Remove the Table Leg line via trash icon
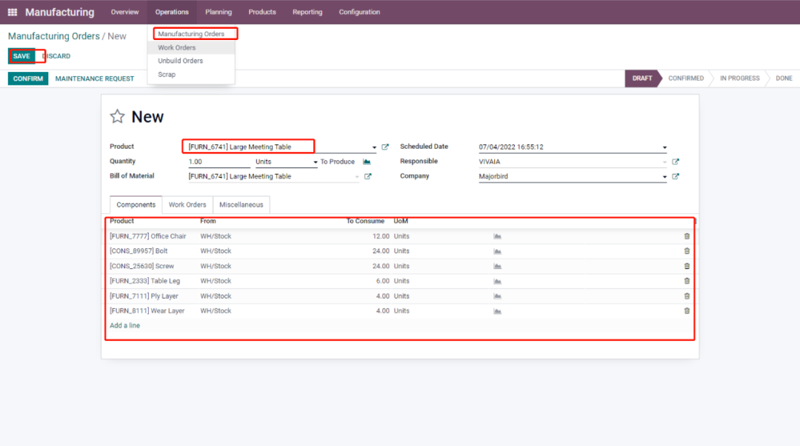Viewport: 800px width, 446px height. [x=687, y=281]
